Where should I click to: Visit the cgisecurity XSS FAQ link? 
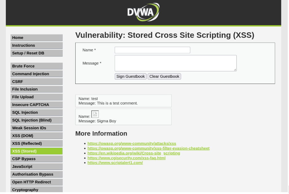pyautogui.click(x=126, y=158)
